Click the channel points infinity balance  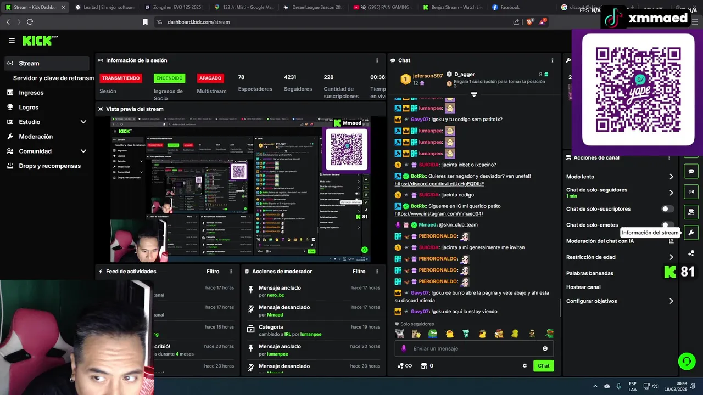pos(404,366)
